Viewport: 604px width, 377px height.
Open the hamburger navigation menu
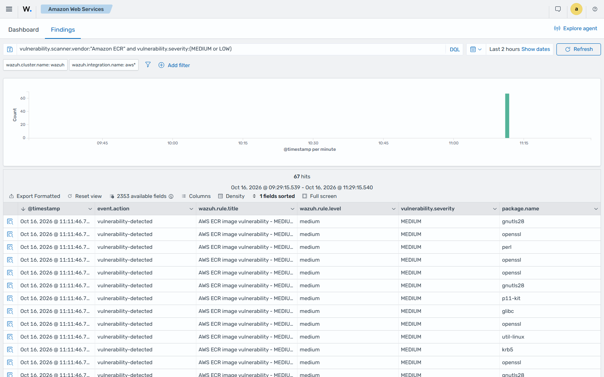pyautogui.click(x=9, y=9)
